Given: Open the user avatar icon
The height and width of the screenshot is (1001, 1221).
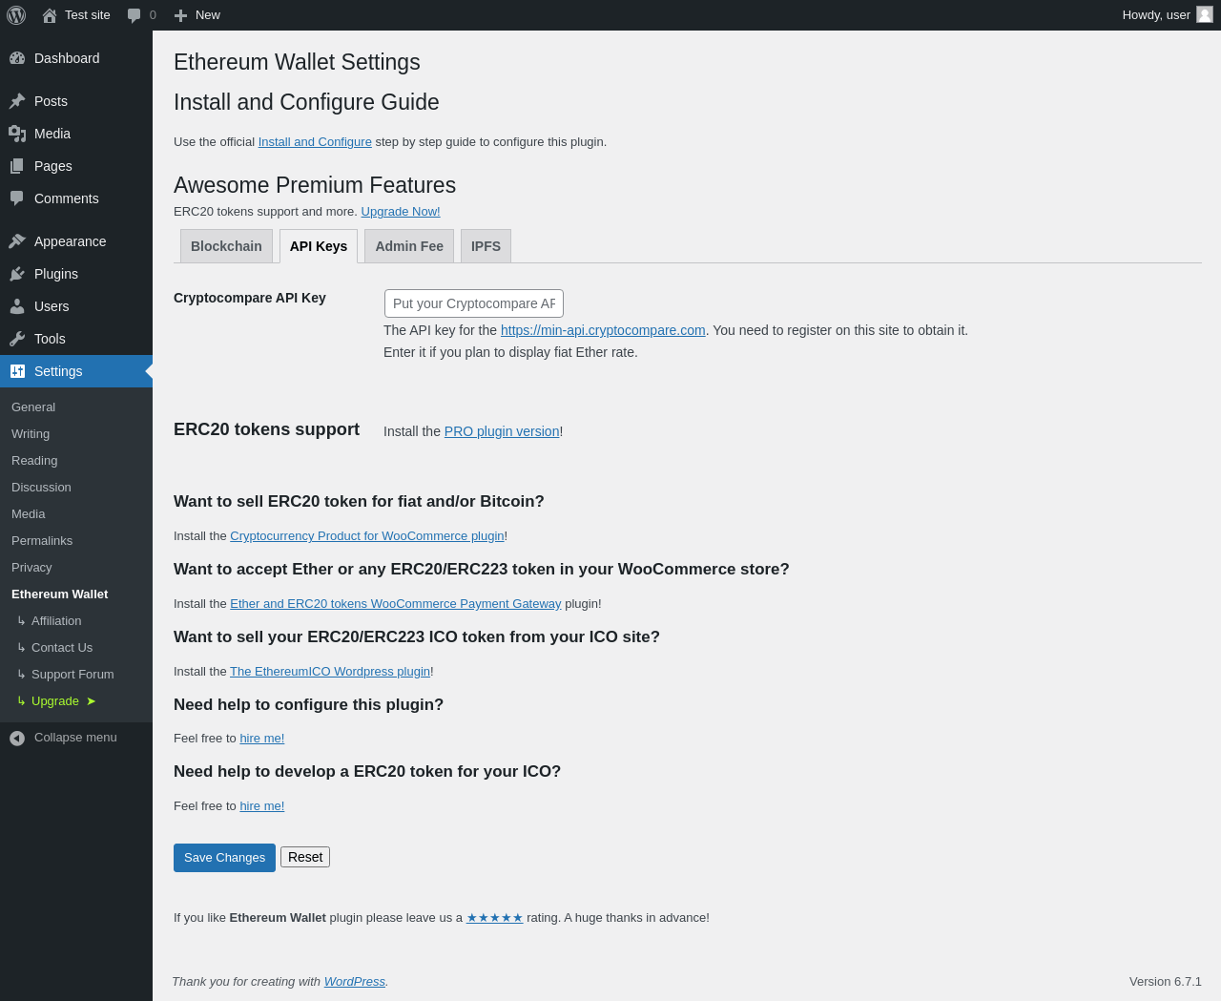Looking at the screenshot, I should pos(1205,14).
